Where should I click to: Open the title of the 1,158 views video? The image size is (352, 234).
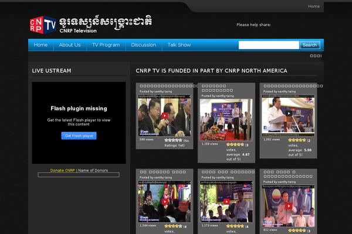tap(217, 88)
